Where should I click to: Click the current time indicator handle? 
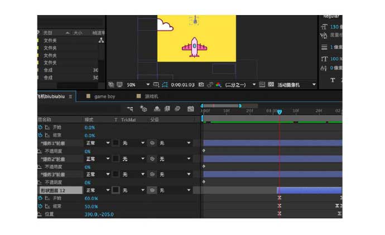(280, 112)
